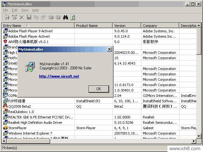The image size is (203, 152).
Task: Click the Uninstall Selected Software toolbar icon
Action: (x=7, y=17)
